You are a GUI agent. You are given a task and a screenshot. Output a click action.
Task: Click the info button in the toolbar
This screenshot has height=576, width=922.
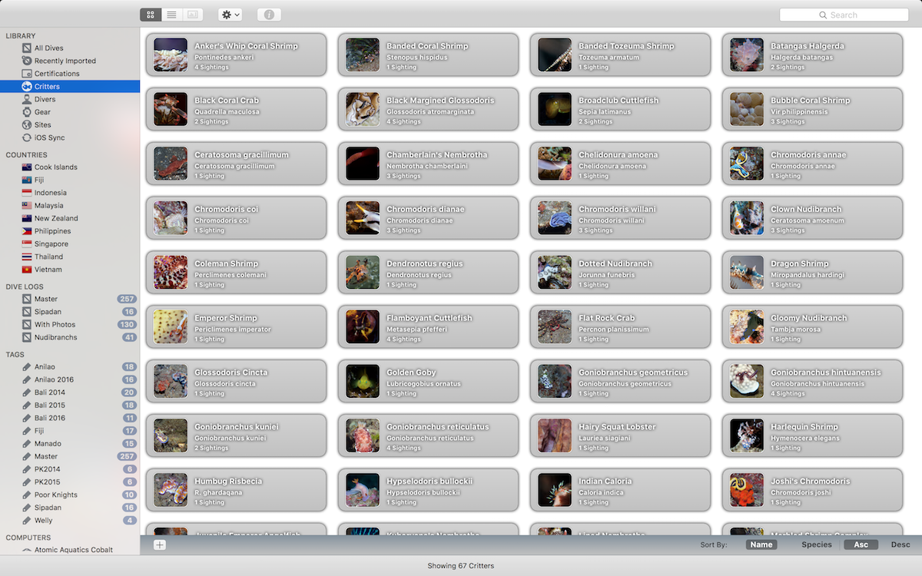269,15
